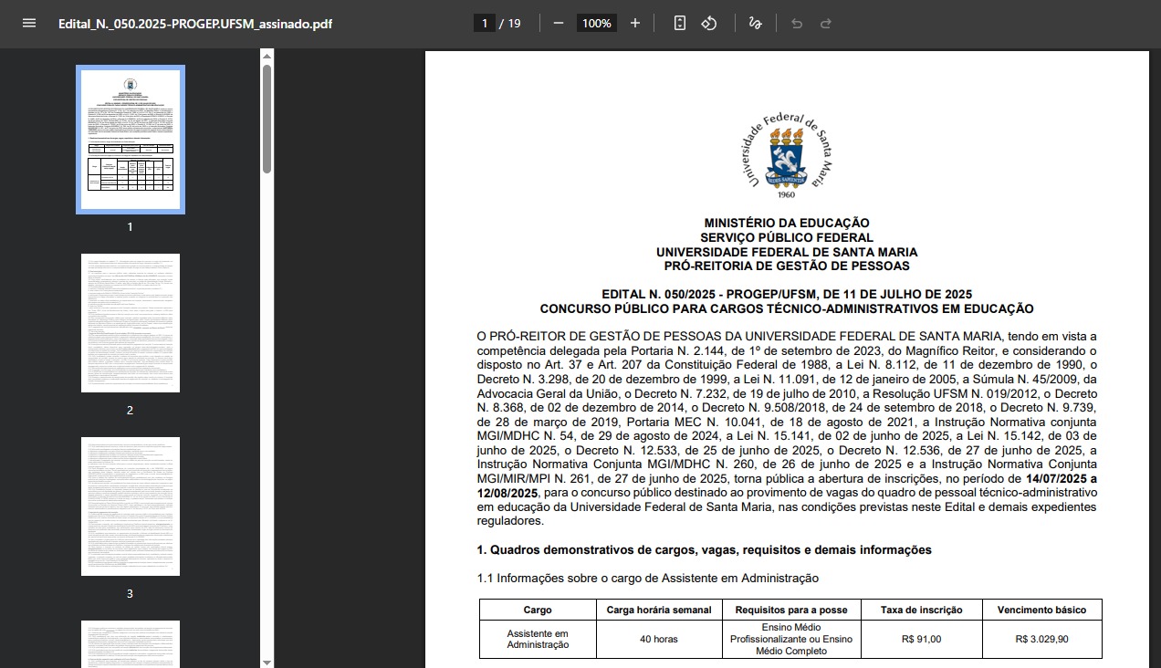Click the redo arrow icon
The image size is (1161, 668).
point(826,23)
